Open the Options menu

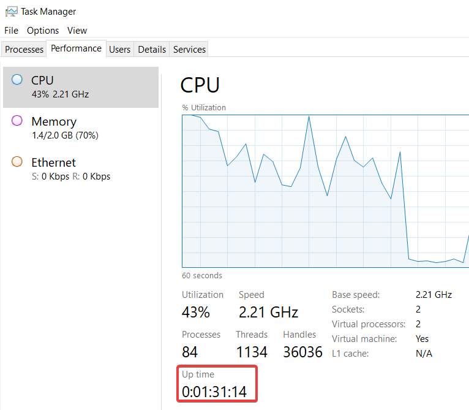tap(43, 30)
